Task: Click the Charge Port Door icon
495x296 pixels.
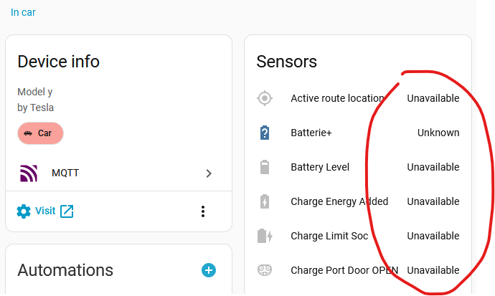Action: pos(265,270)
